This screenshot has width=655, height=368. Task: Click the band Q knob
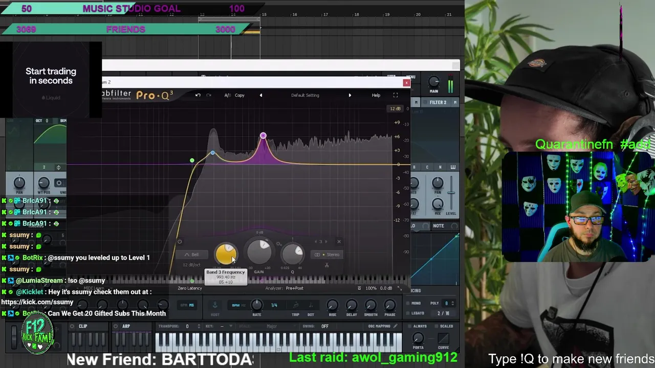(292, 254)
